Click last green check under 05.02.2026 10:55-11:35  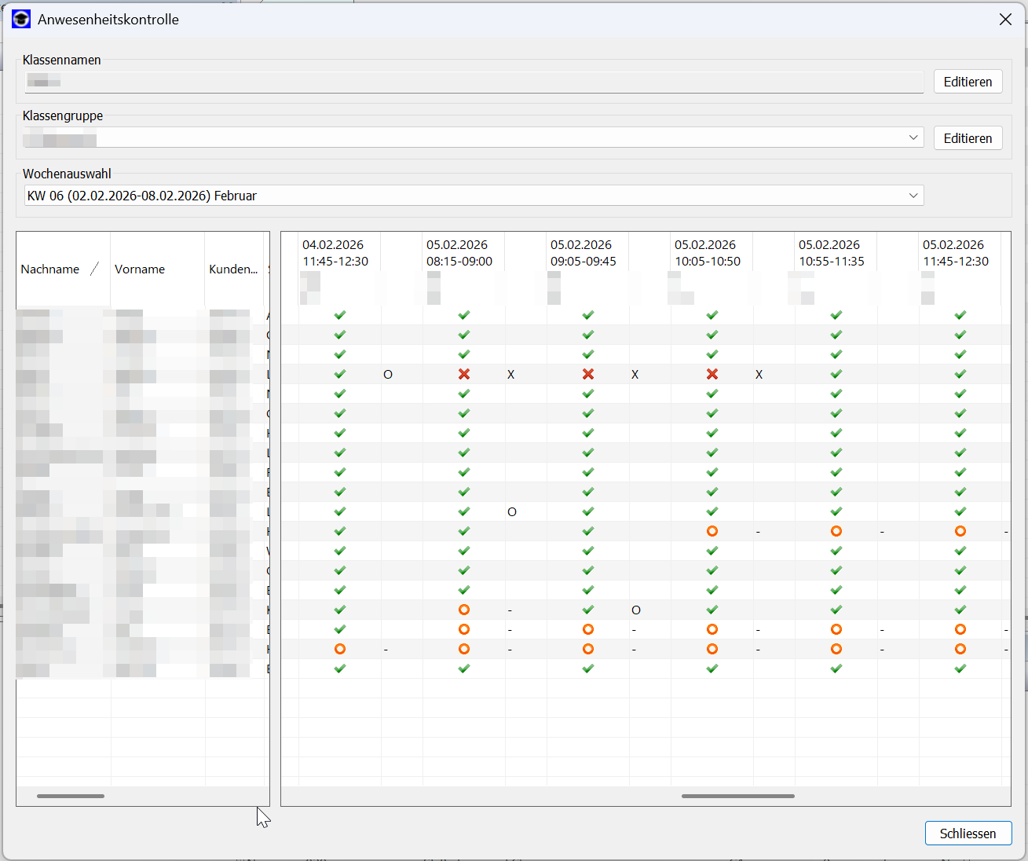click(836, 669)
